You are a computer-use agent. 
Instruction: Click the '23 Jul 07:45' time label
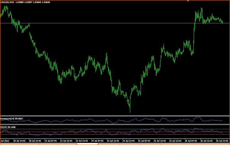50,141
